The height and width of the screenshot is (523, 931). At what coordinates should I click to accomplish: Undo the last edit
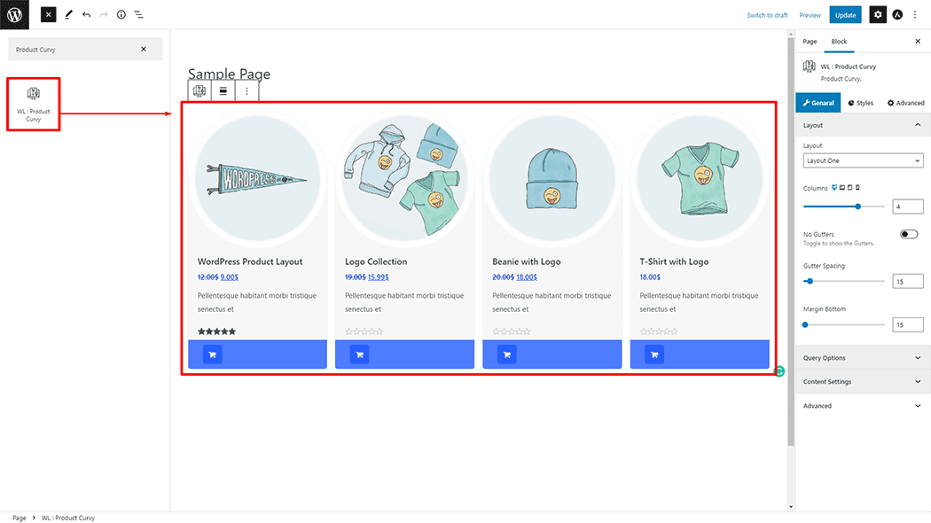(x=86, y=15)
